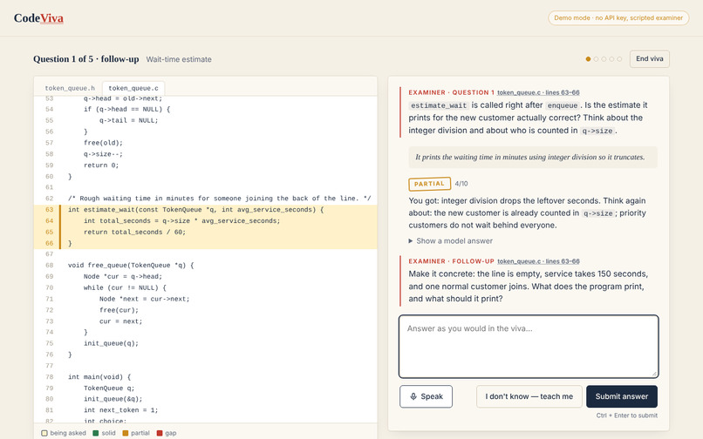Click the first filled progress dot

[x=588, y=59]
